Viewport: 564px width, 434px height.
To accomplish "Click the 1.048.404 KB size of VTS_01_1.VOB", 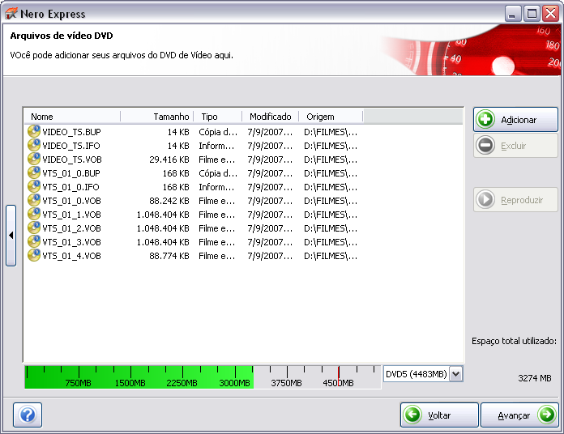I will [x=163, y=215].
